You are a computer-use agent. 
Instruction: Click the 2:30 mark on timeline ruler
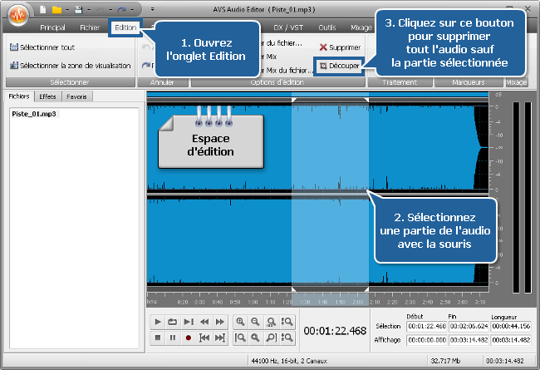coord(410,303)
